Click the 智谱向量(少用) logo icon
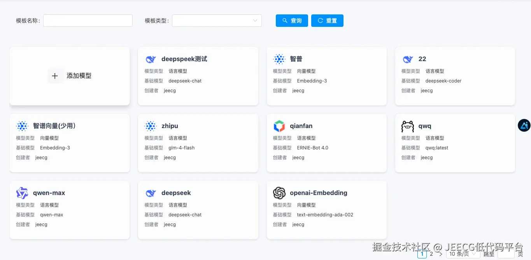This screenshot has width=531, height=260. tap(22, 126)
